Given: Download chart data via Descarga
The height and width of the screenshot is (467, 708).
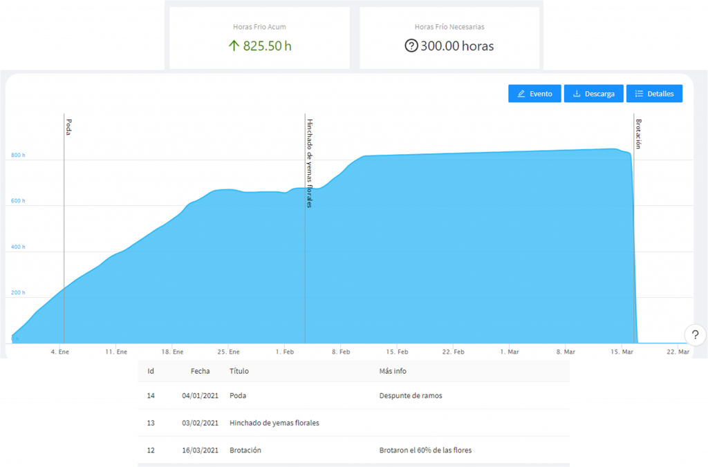Looking at the screenshot, I should [x=594, y=94].
